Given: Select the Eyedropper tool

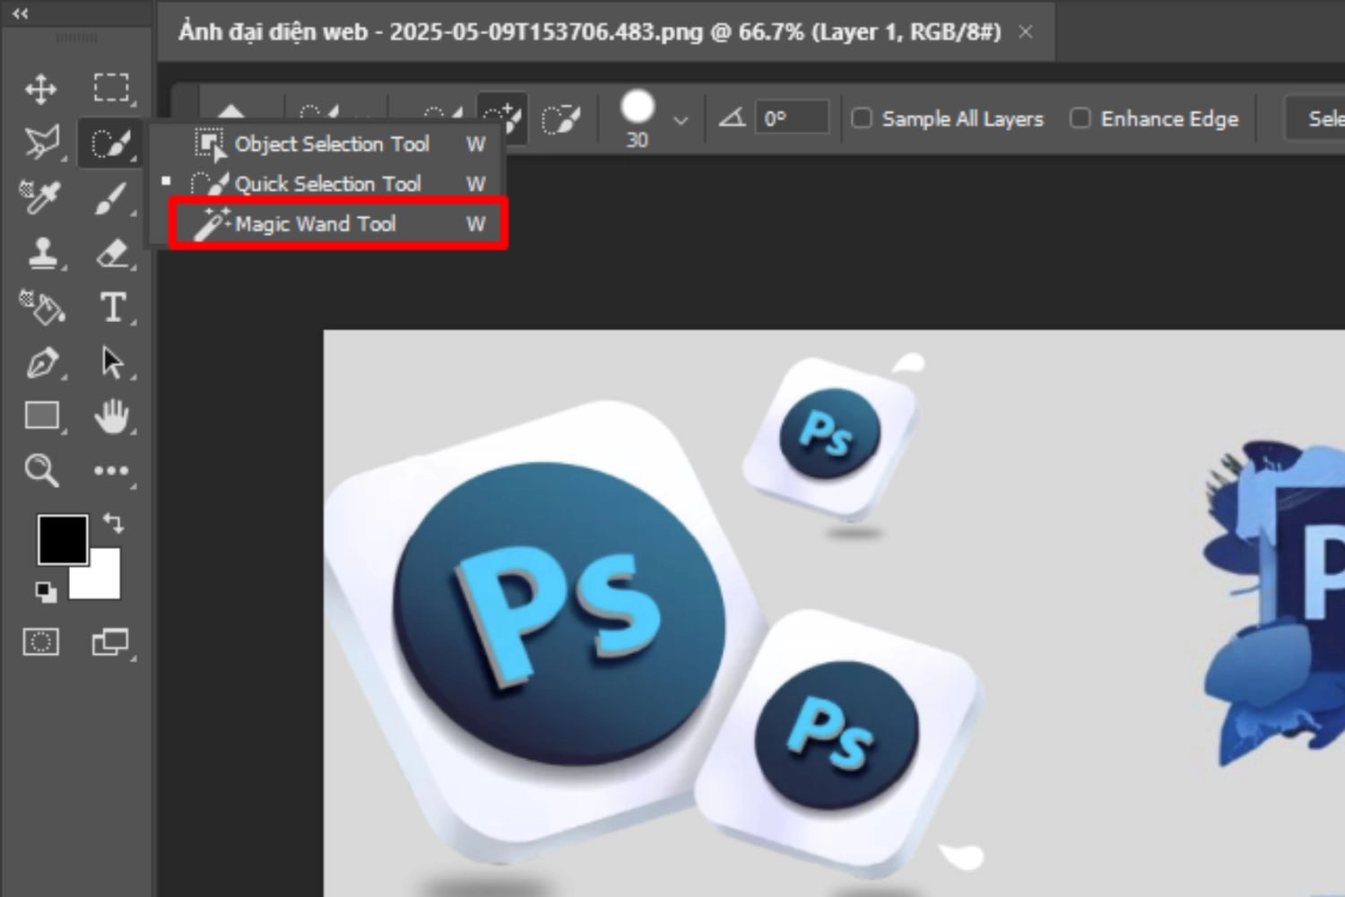Looking at the screenshot, I should point(40,197).
